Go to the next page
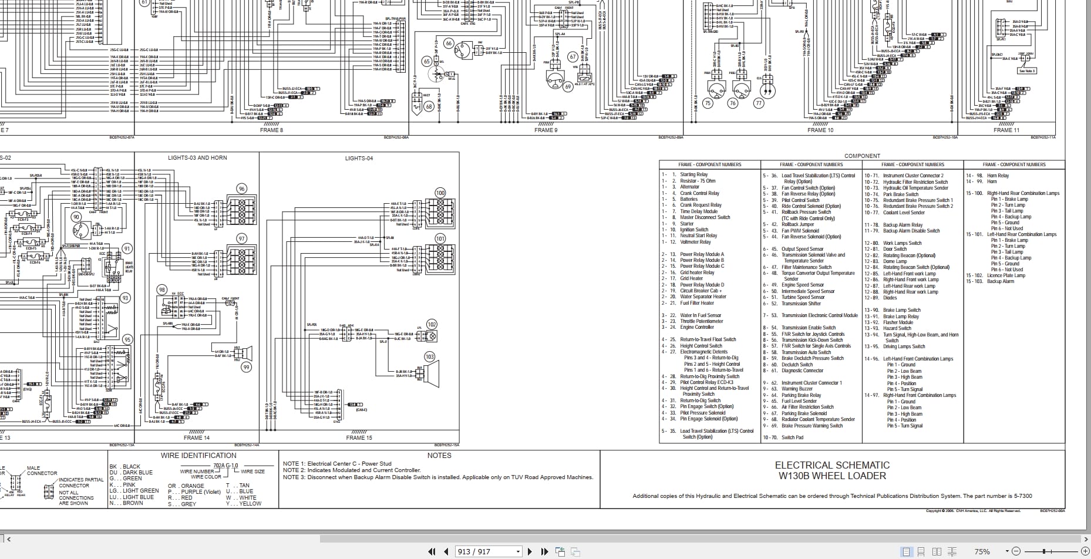Viewport: 1091px width, 559px height. pos(530,551)
